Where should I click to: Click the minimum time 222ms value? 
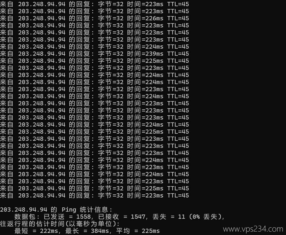point(49,231)
